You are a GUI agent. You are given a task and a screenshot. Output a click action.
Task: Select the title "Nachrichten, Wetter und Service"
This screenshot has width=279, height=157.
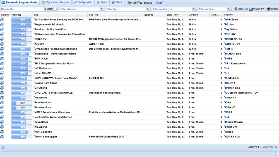pos(53,117)
